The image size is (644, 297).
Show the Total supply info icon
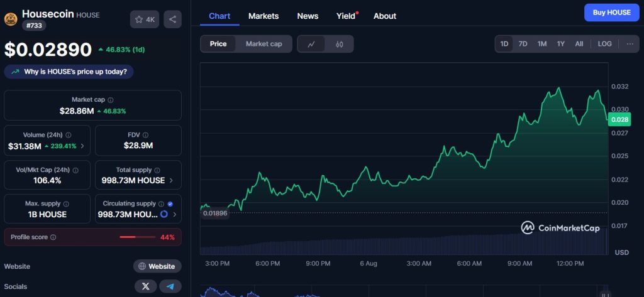click(157, 170)
